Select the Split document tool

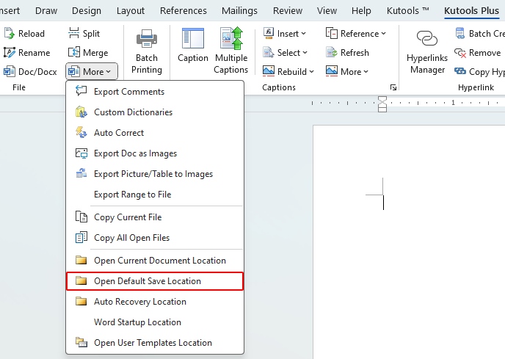point(84,34)
